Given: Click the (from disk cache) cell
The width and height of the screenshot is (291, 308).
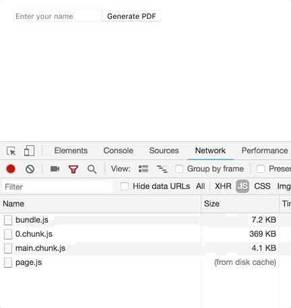Looking at the screenshot, I should [245, 262].
